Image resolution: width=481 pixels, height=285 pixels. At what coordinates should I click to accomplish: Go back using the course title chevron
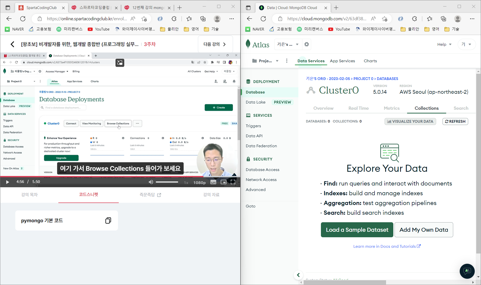point(12,44)
